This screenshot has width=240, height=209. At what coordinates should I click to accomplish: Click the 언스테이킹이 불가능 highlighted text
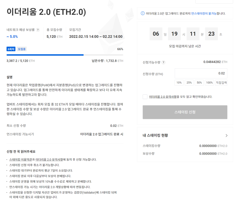pyautogui.click(x=204, y=13)
